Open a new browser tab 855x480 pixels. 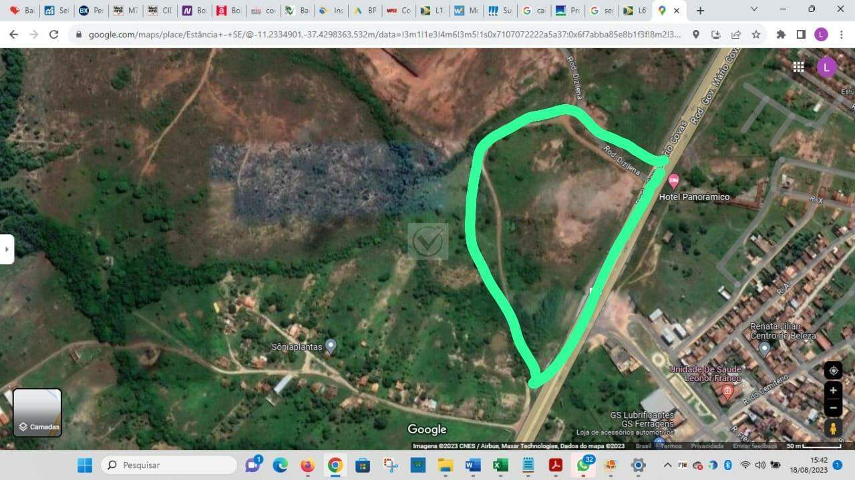coord(700,11)
